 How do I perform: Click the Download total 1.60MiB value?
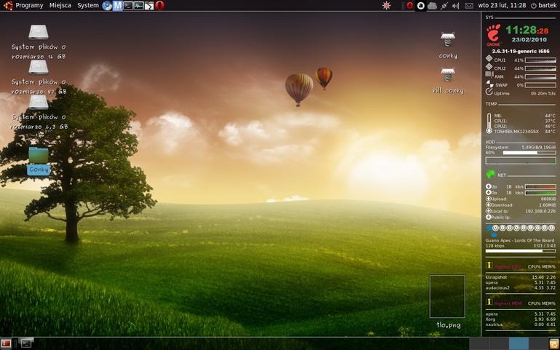(x=547, y=205)
